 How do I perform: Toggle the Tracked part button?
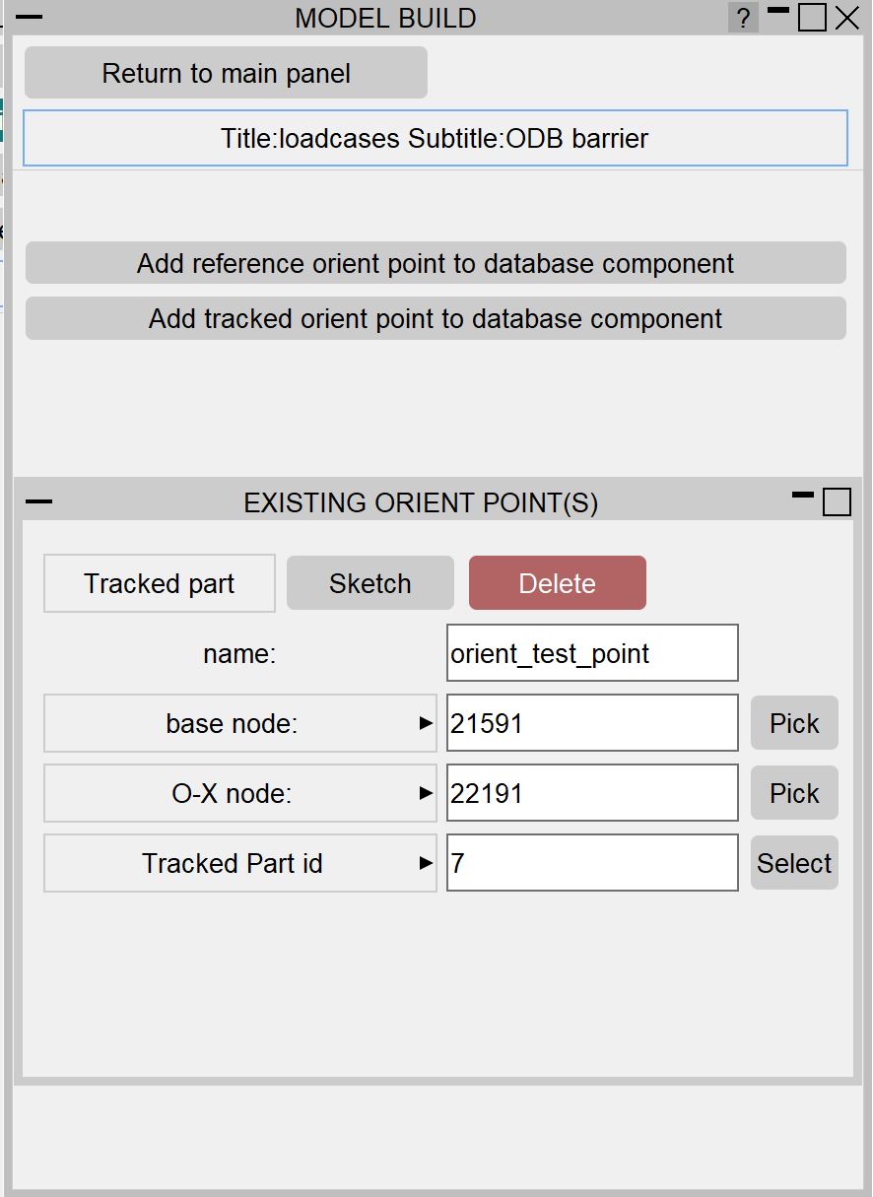(x=160, y=583)
